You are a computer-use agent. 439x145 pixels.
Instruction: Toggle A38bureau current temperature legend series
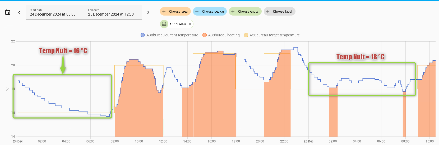click(172, 35)
